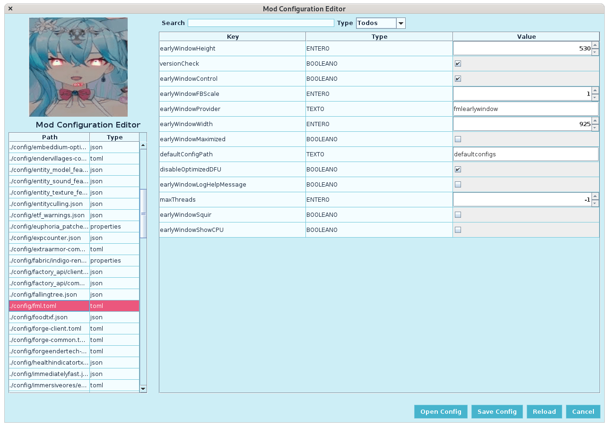Decrease the earlyWindowWidth value by one step
The height and width of the screenshot is (427, 609).
595,128
